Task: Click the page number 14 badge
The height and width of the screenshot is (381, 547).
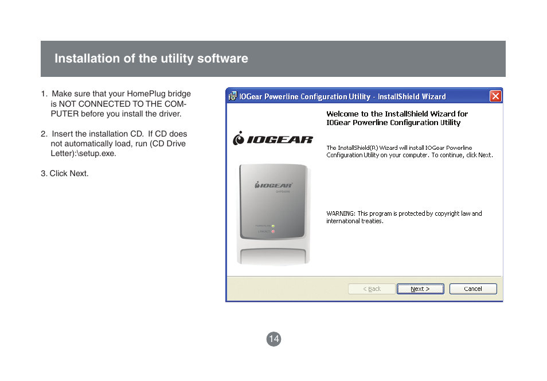Action: [x=274, y=339]
